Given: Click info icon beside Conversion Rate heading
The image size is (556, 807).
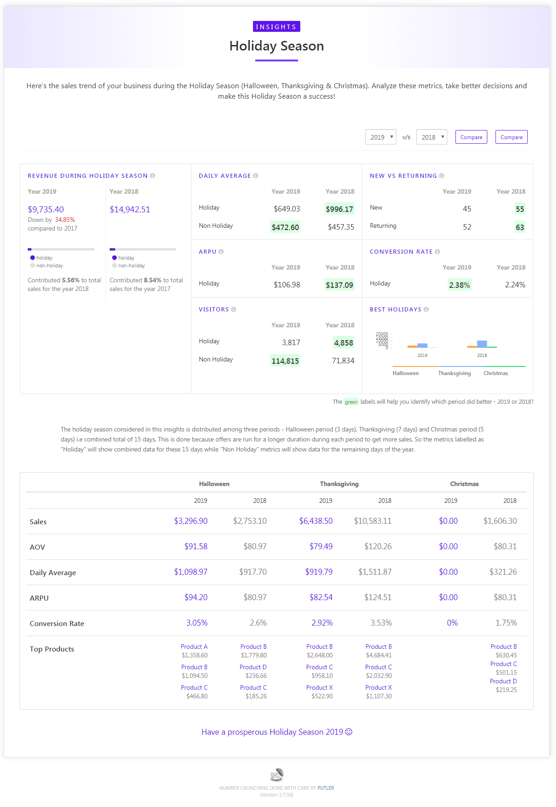Looking at the screenshot, I should click(437, 252).
